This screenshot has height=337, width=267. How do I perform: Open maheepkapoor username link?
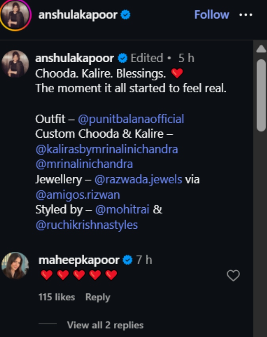tap(79, 260)
